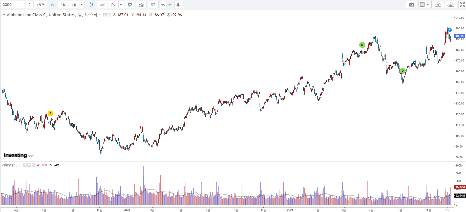Image resolution: width=466 pixels, height=212 pixels.
Task: Click the green D dividend marker near September 2024
Action: (403, 71)
